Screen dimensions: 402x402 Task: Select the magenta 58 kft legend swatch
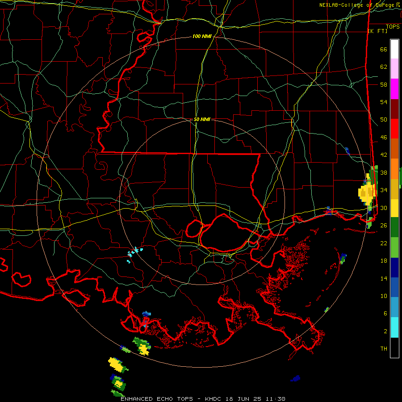[x=394, y=89]
